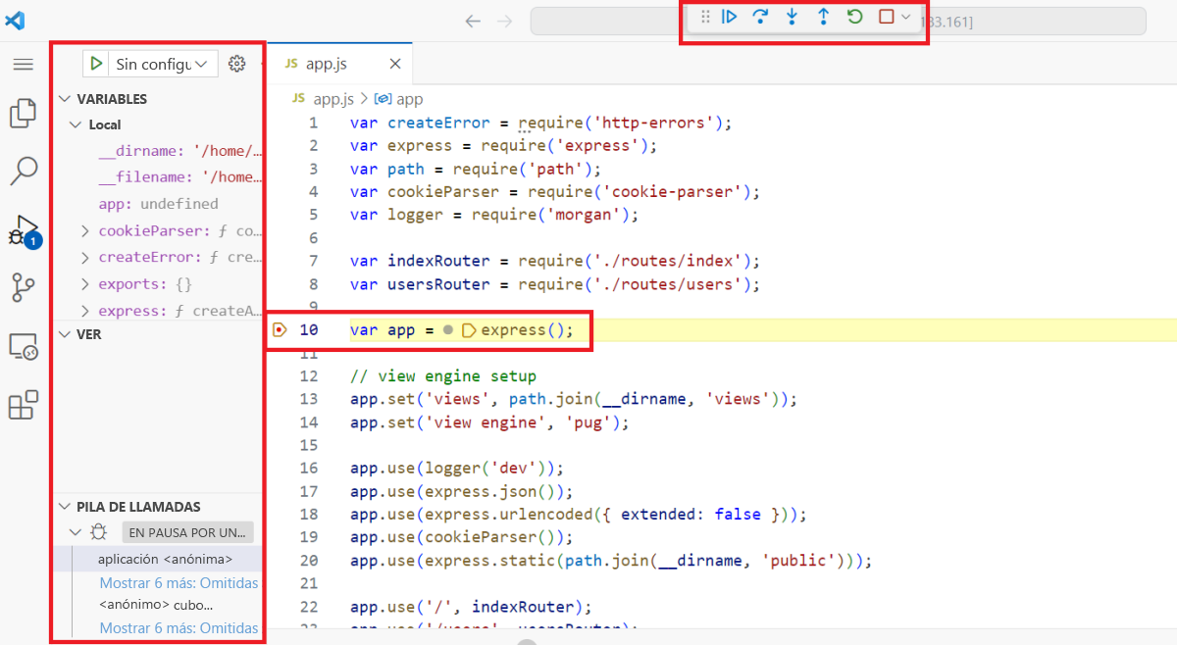Click first 'Mostrar 6 más: Omitidas' link
This screenshot has width=1177, height=645.
(179, 582)
